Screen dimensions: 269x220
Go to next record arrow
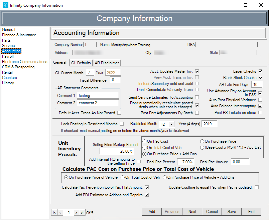click(x=76, y=213)
